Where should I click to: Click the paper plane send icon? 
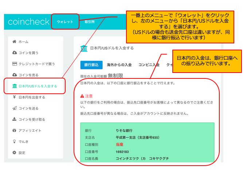point(15,108)
